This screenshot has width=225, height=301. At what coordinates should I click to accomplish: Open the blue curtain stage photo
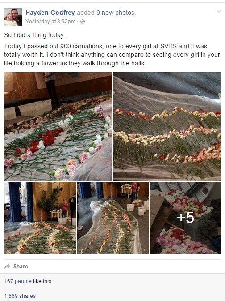click(x=40, y=218)
